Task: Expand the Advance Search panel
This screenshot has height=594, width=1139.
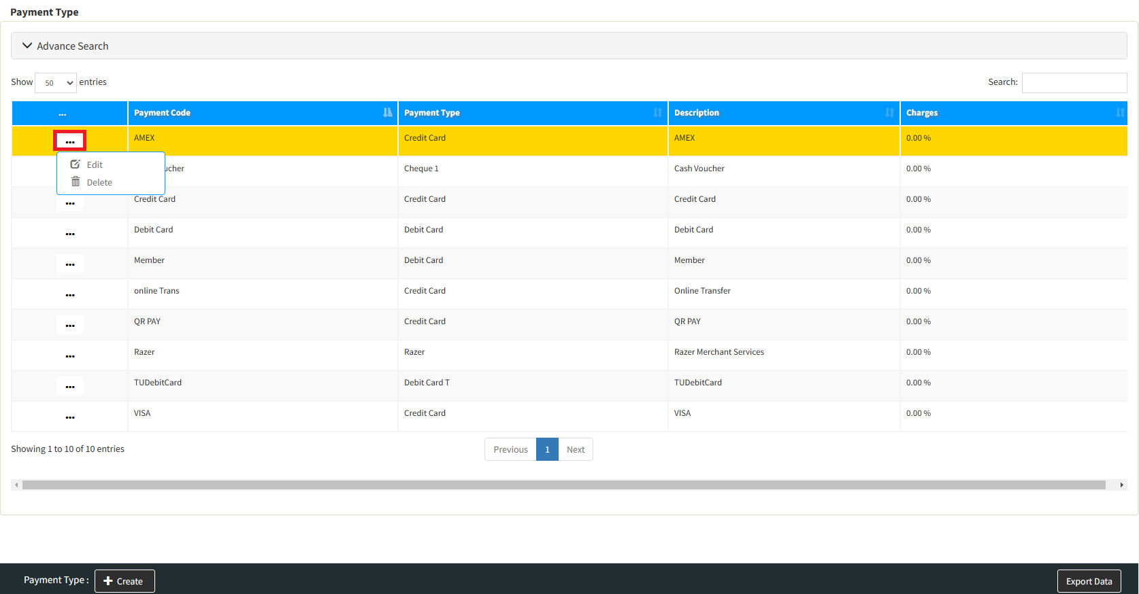Action: click(73, 46)
